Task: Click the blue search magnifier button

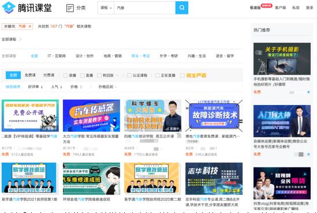Action: pyautogui.click(x=182, y=8)
